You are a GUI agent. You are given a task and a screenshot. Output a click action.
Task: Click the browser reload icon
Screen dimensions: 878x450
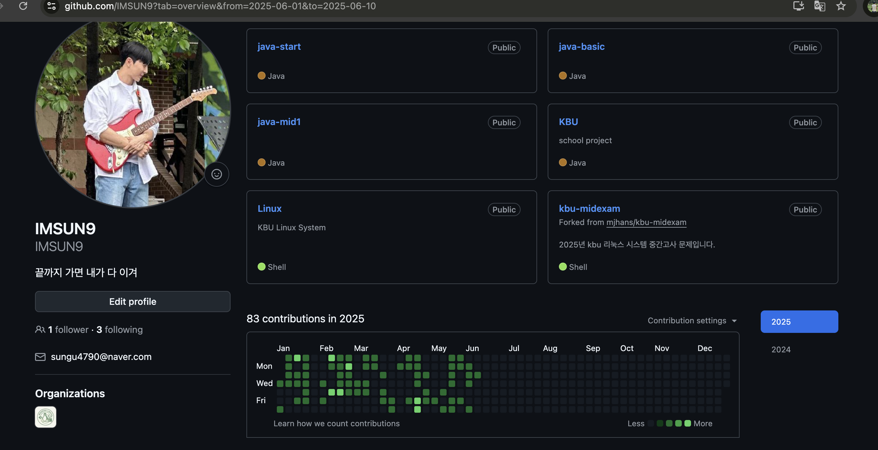[x=23, y=6]
